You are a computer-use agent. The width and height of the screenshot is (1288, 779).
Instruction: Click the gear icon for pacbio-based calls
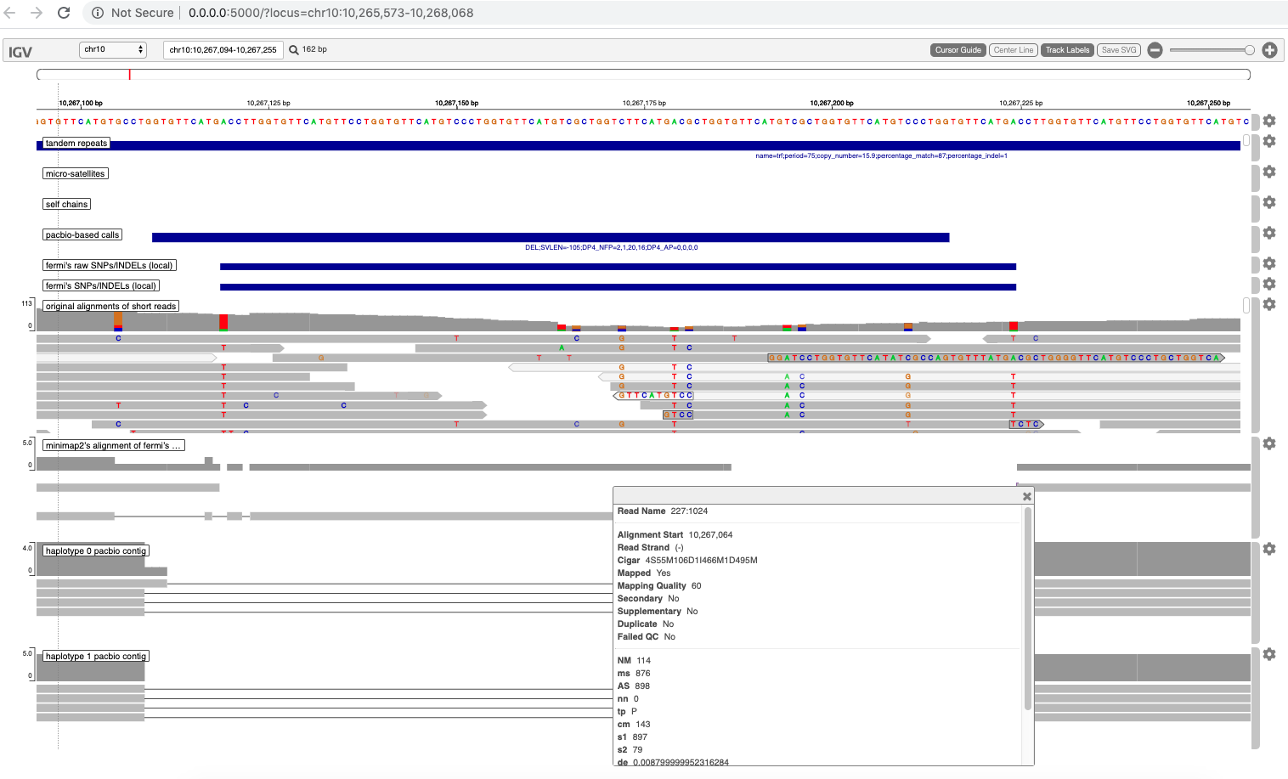pyautogui.click(x=1268, y=232)
